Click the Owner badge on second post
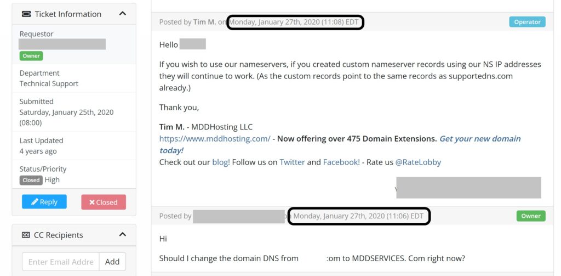561x276 pixels. coord(531,216)
